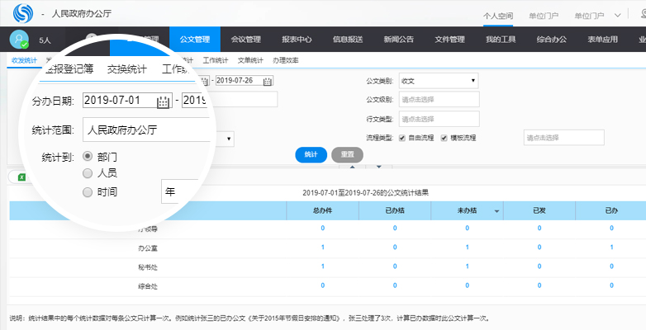Toggle the 模板流程 checkbox
This screenshot has height=330, width=646.
coord(444,138)
